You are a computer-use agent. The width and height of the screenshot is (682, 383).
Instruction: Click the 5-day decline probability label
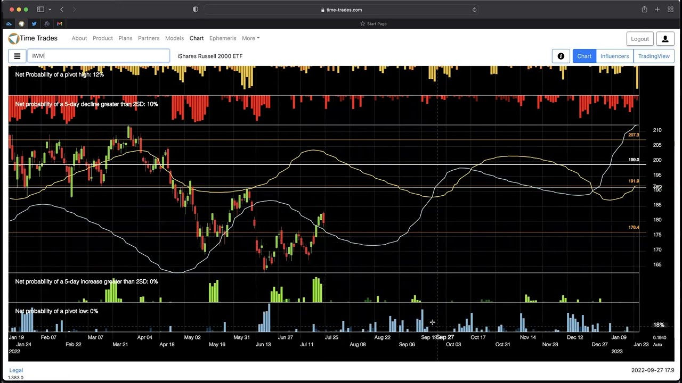click(x=86, y=104)
